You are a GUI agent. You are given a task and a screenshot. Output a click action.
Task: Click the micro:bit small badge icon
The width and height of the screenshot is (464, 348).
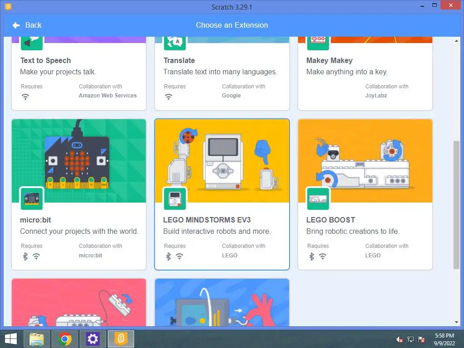[32, 198]
